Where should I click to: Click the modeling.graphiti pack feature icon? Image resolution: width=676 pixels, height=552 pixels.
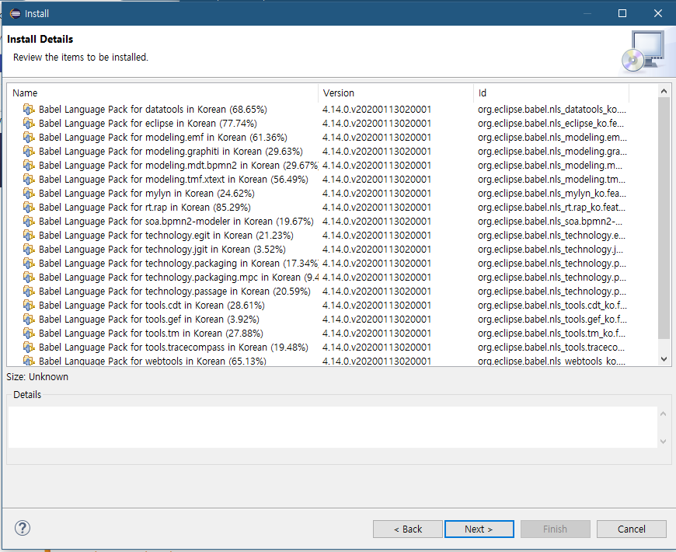[29, 152]
